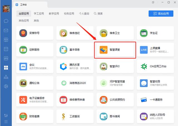The height and width of the screenshot is (126, 178).
Task: Open the 财务缴费 payment app
Action: coord(35,116)
